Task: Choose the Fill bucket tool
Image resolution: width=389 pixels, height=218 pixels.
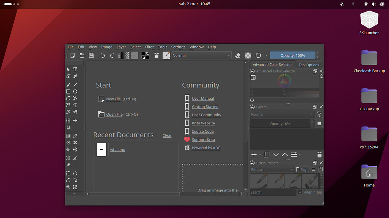Action: pos(68,150)
